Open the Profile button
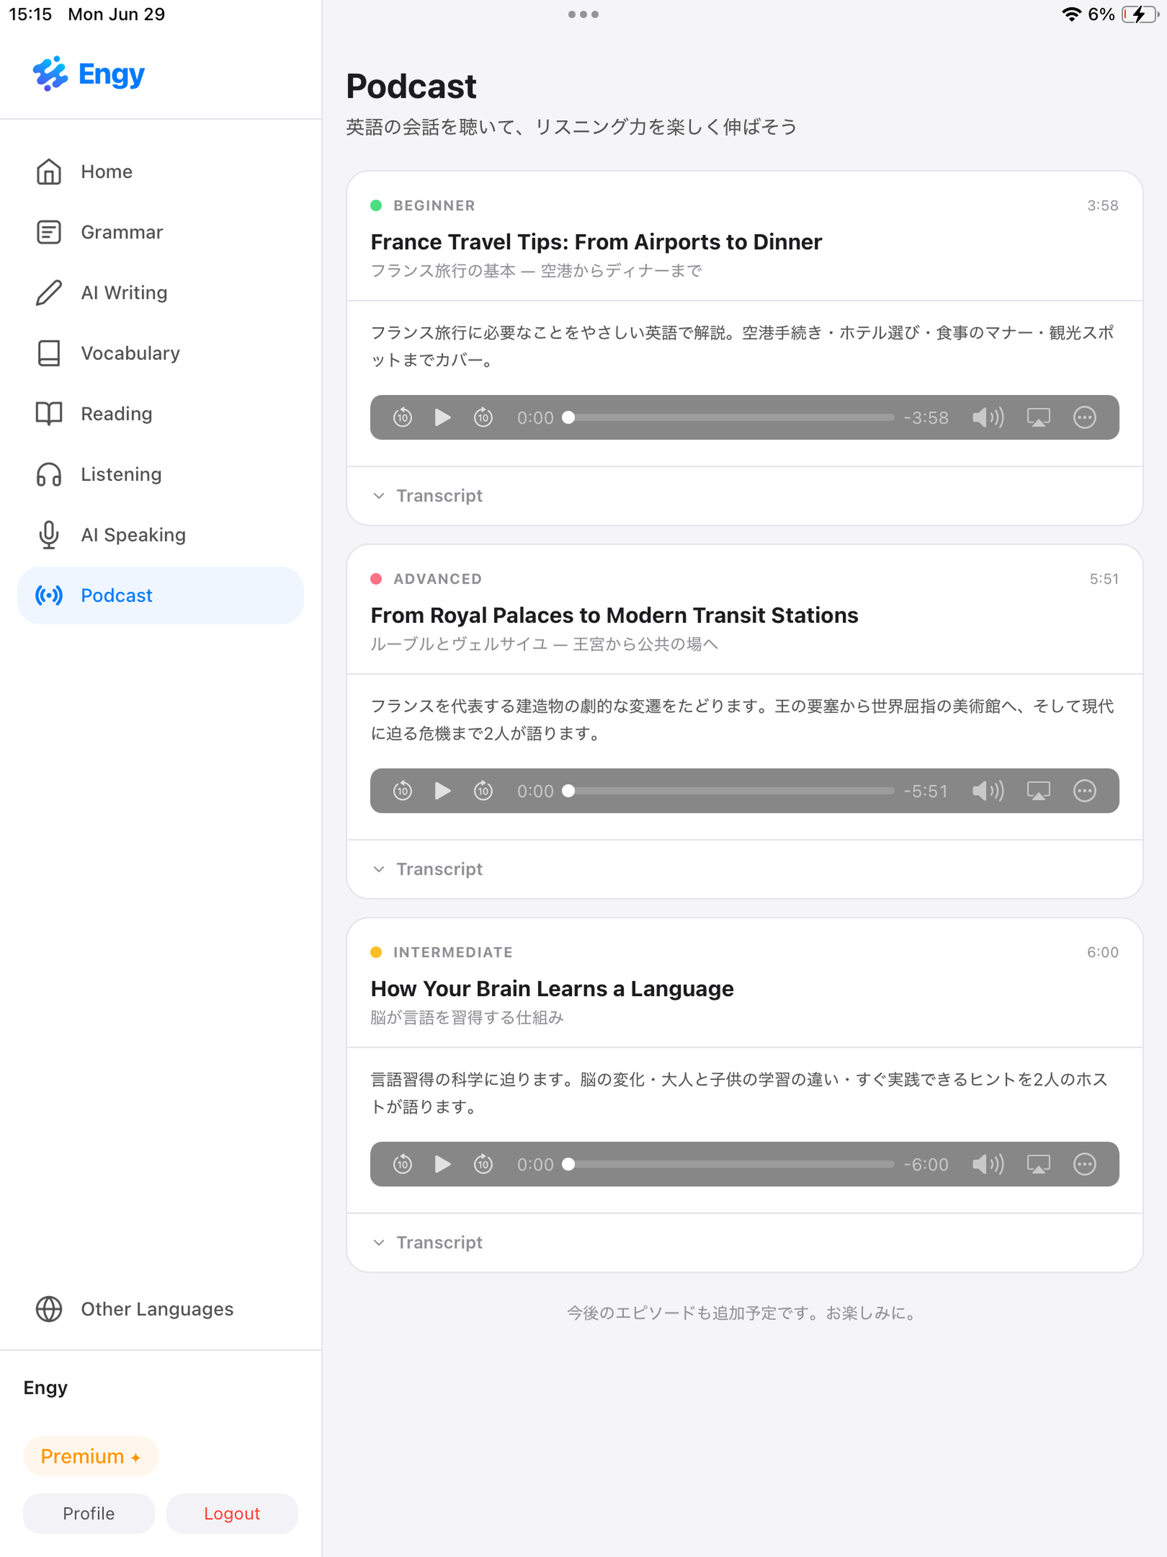1167x1557 pixels. pyautogui.click(x=89, y=1513)
